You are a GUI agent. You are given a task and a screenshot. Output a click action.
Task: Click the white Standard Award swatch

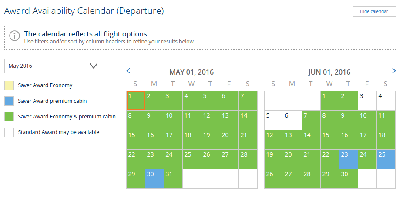(9, 132)
